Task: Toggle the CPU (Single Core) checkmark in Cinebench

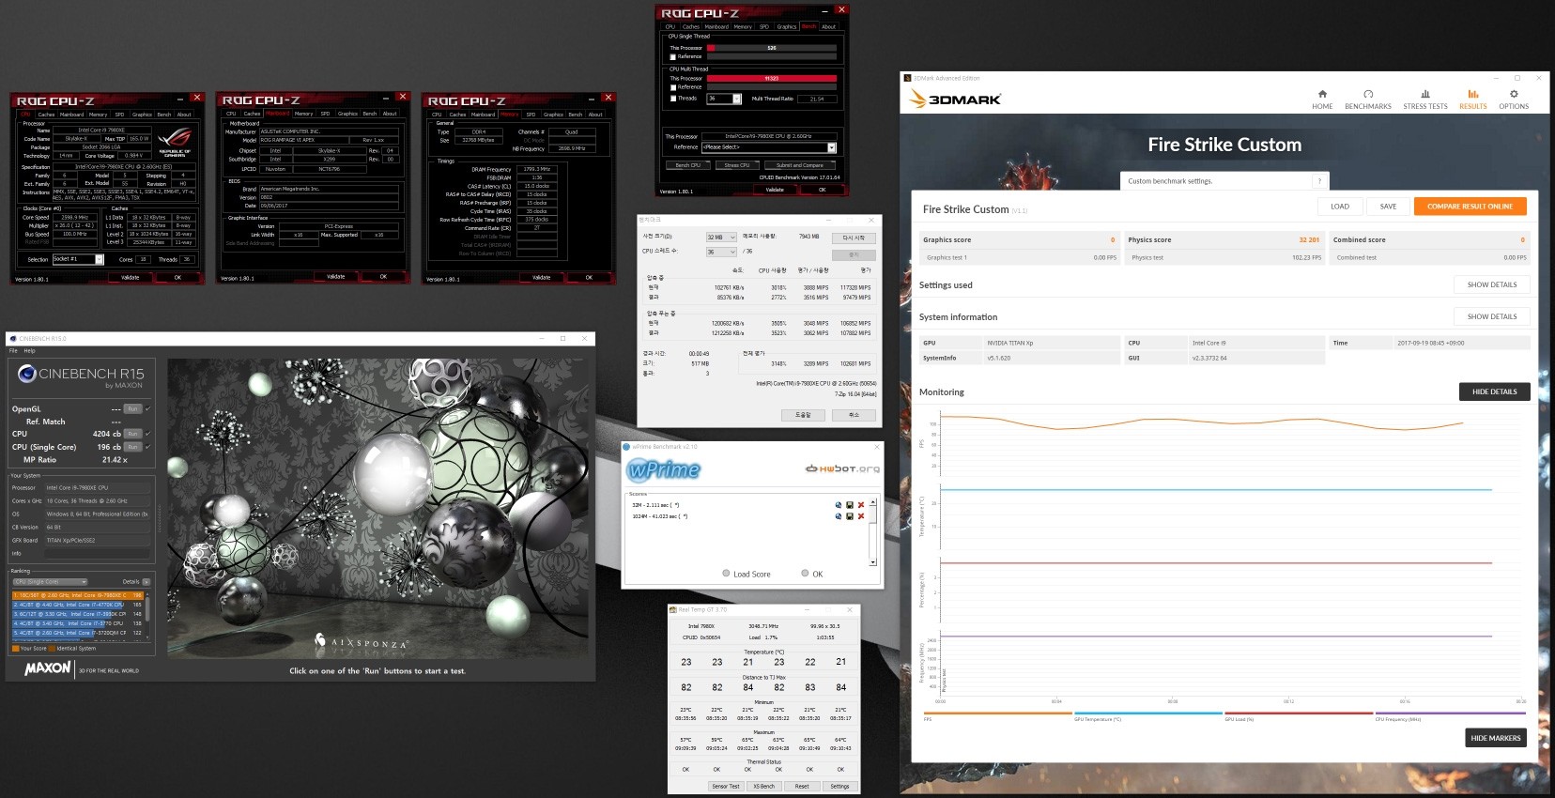Action: tap(147, 447)
